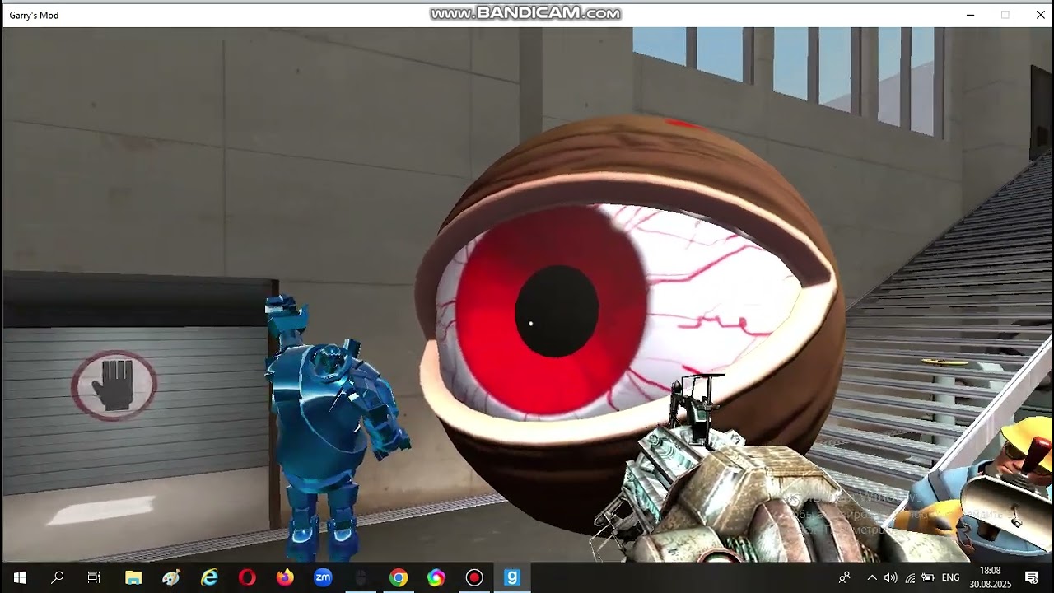Image resolution: width=1054 pixels, height=593 pixels.
Task: Launch Firefox from the taskbar
Action: 285,577
